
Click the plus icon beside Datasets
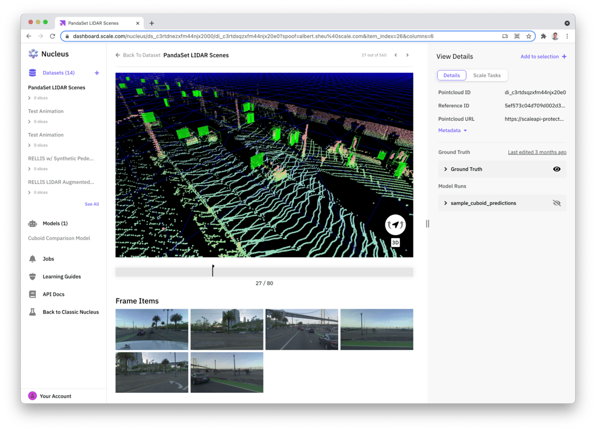(97, 73)
